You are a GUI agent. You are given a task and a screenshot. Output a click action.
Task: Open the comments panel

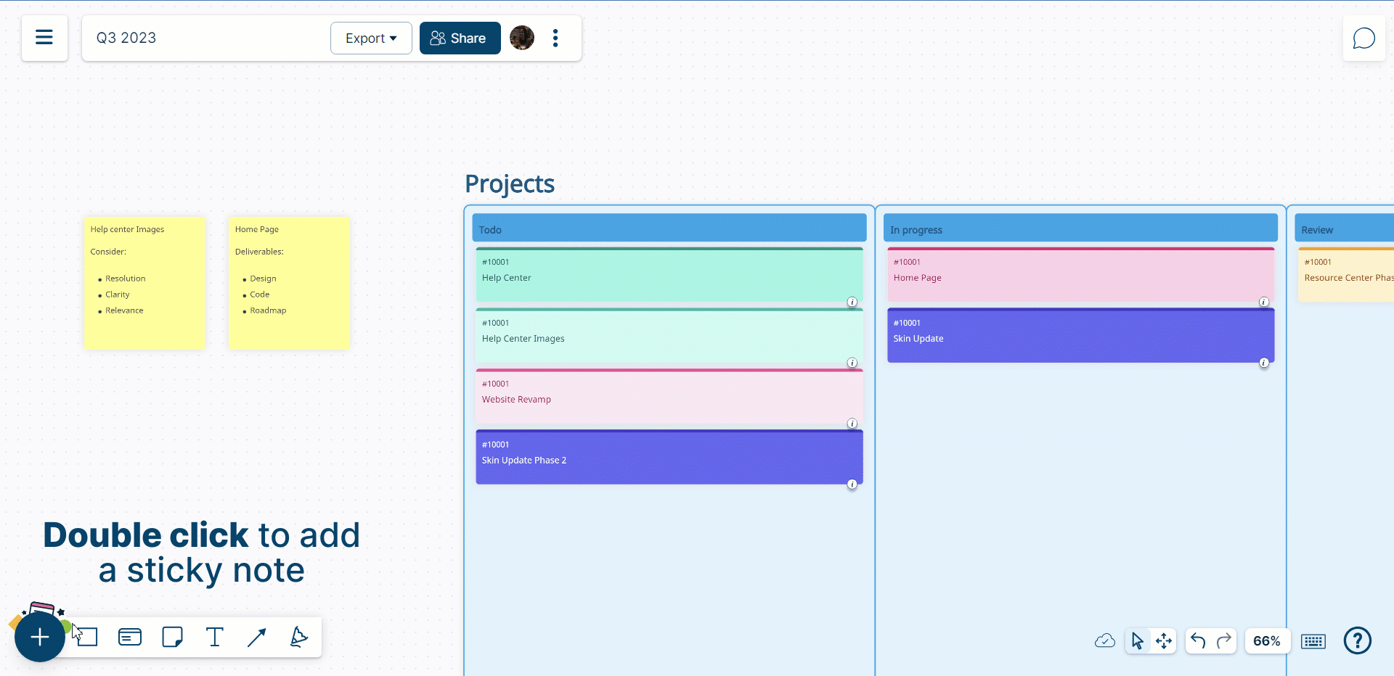pyautogui.click(x=1364, y=38)
